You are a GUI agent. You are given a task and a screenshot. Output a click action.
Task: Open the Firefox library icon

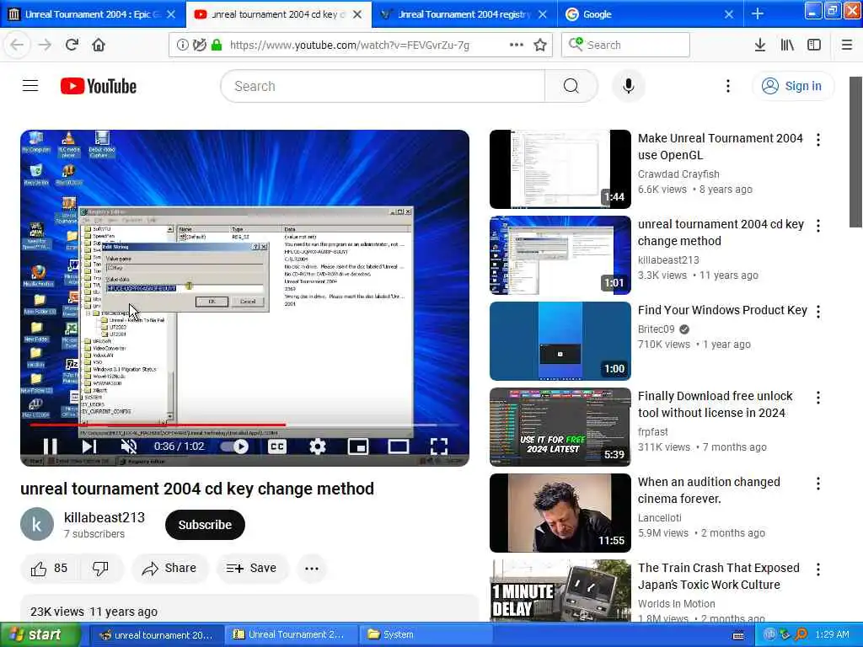point(787,45)
